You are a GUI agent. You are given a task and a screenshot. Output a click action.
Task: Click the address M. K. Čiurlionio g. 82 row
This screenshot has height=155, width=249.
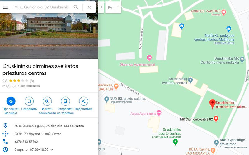click(x=49, y=126)
